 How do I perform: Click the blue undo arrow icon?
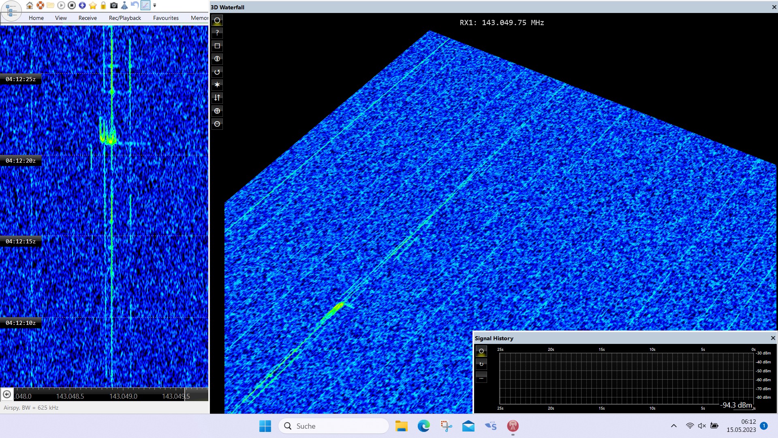(x=135, y=5)
